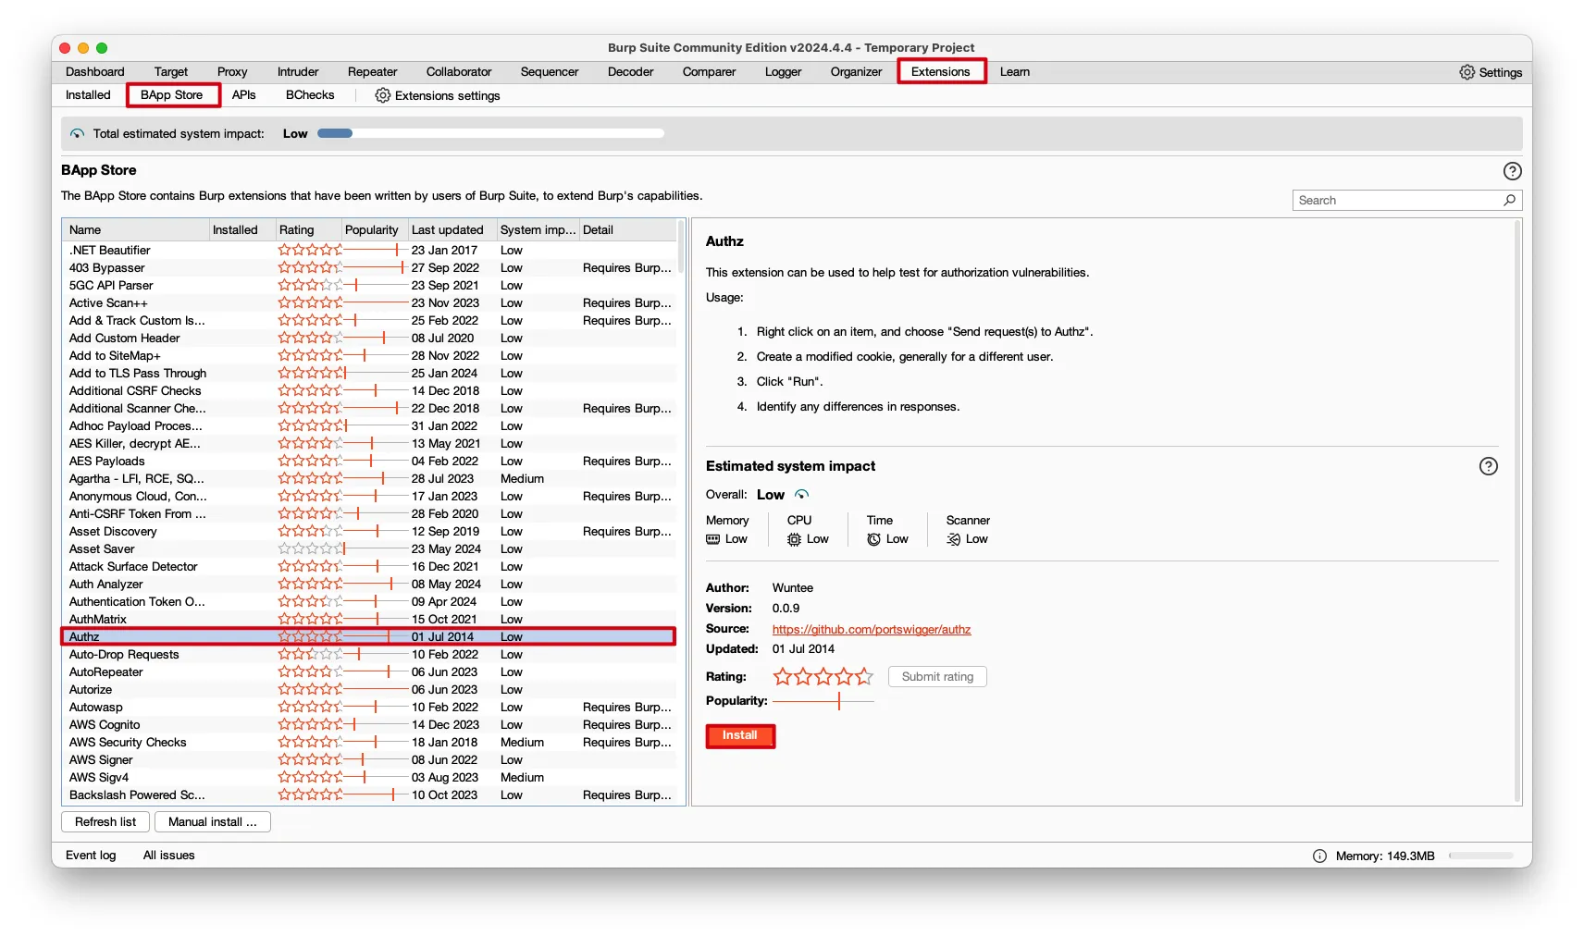Click the Scanner impact icon
This screenshot has width=1584, height=936.
coord(953,539)
